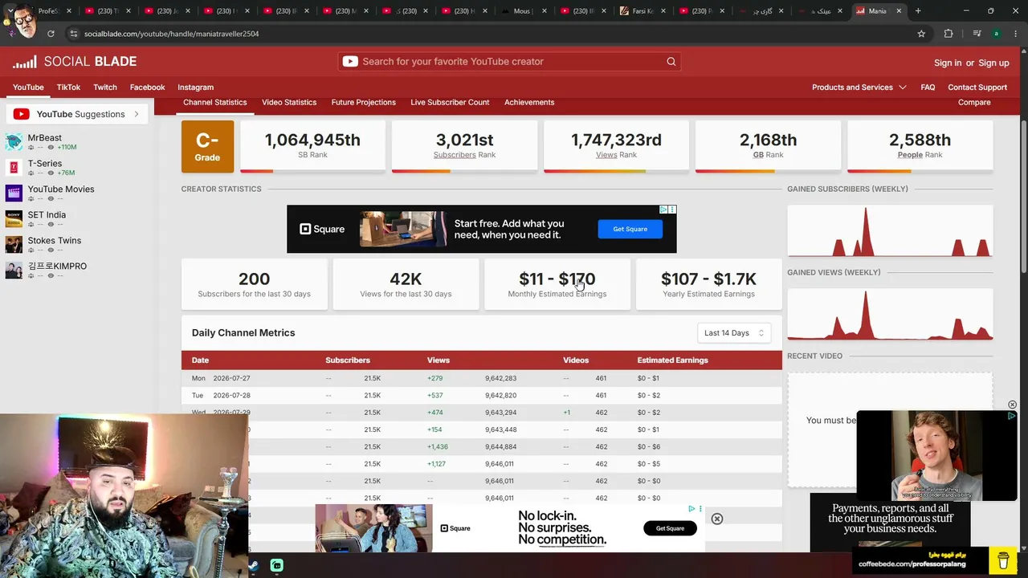The height and width of the screenshot is (578, 1028).
Task: Expand the YouTube Suggestions panel
Action: point(137,114)
